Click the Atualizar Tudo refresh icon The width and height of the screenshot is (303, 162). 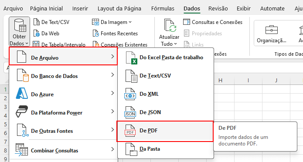pos(170,25)
